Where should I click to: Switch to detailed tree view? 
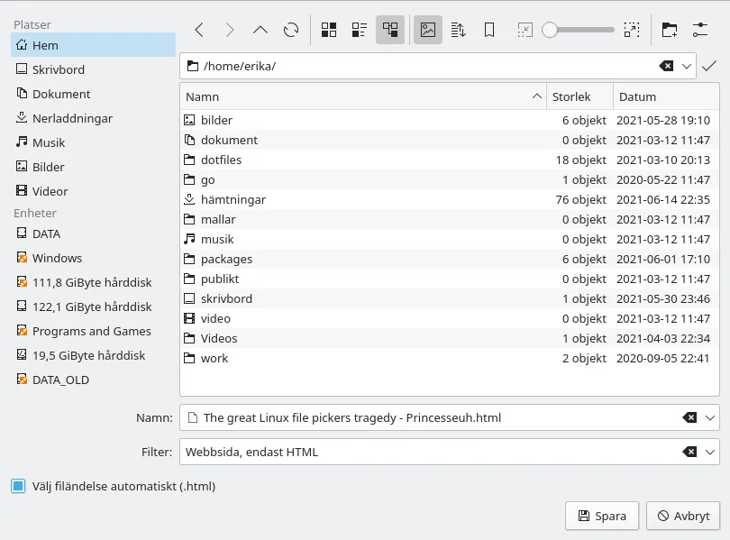coord(389,29)
